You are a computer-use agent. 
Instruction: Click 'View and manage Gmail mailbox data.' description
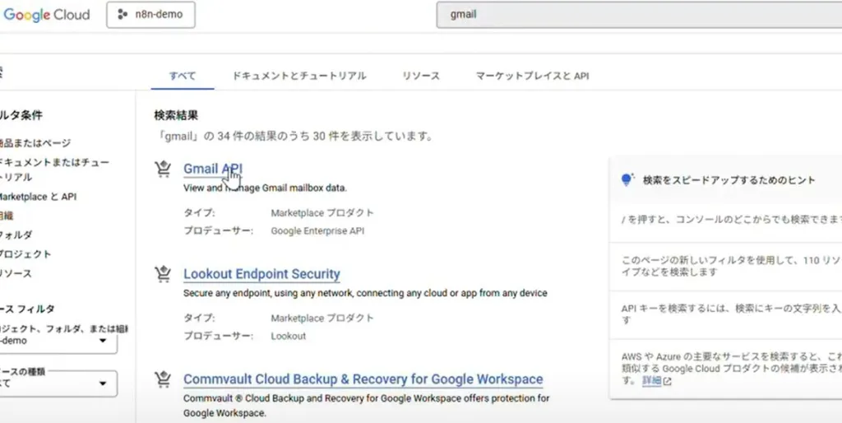266,188
